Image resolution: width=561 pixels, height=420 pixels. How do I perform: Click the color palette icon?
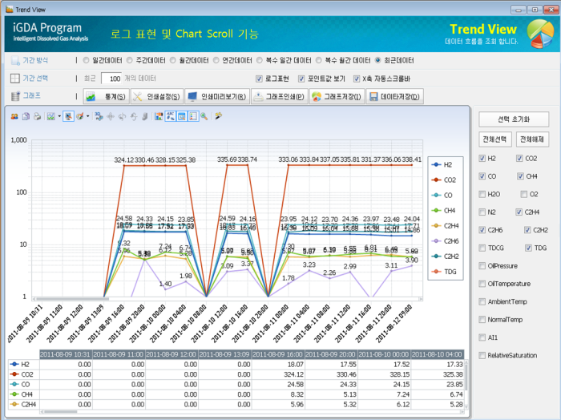pyautogui.click(x=80, y=116)
